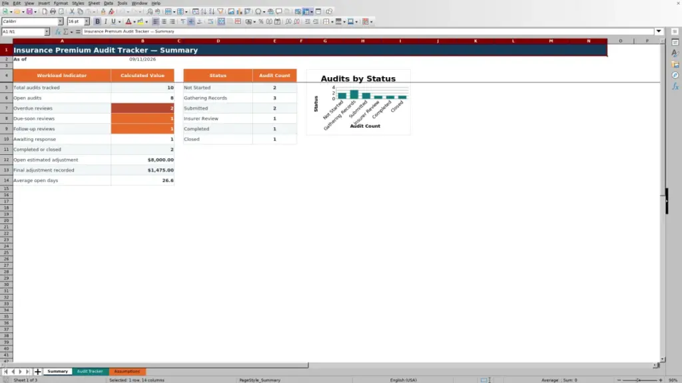Image resolution: width=682 pixels, height=383 pixels.
Task: Toggle left alignment of cell text
Action: coord(156,21)
